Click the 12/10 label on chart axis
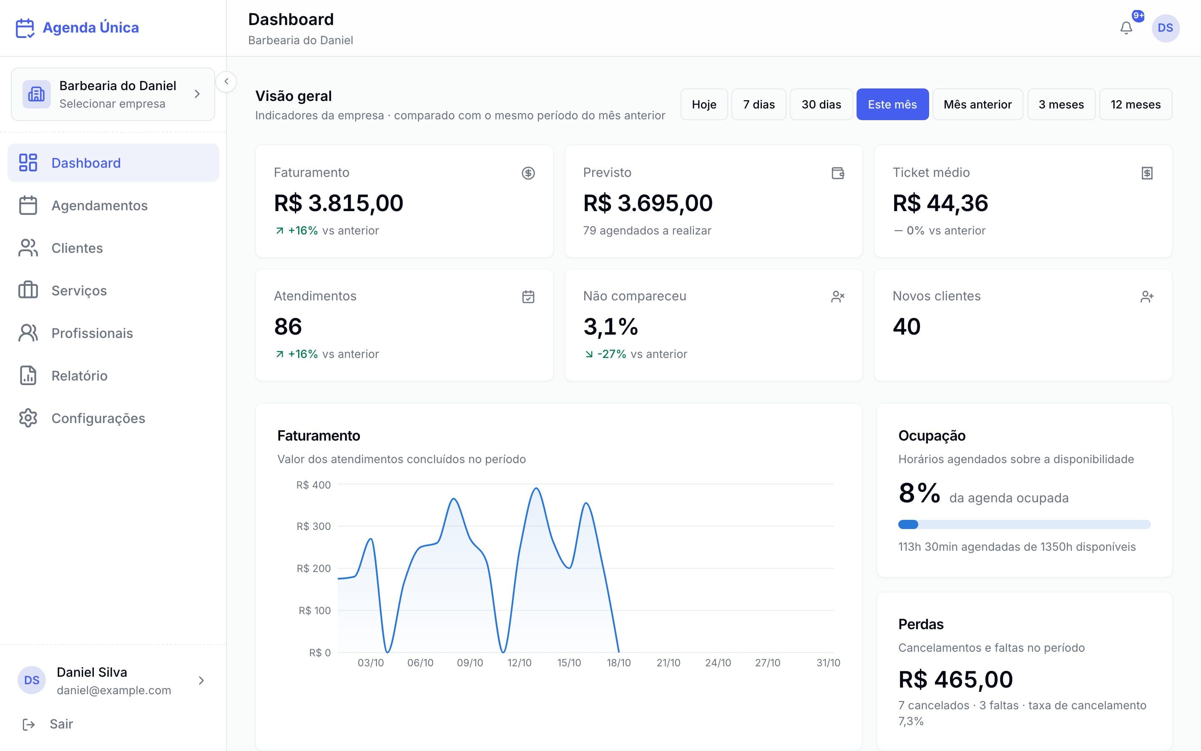 tap(519, 663)
